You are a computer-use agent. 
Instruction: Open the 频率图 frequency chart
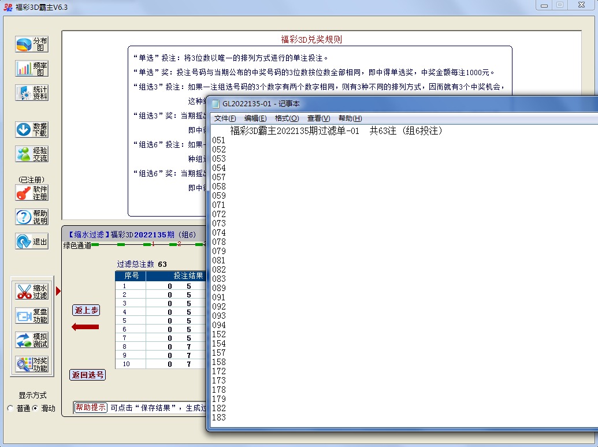tap(32, 69)
